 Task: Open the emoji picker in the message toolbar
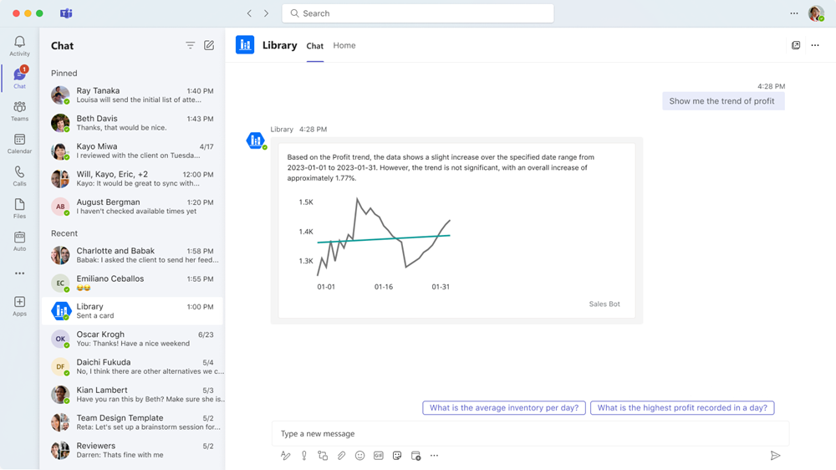click(x=360, y=456)
